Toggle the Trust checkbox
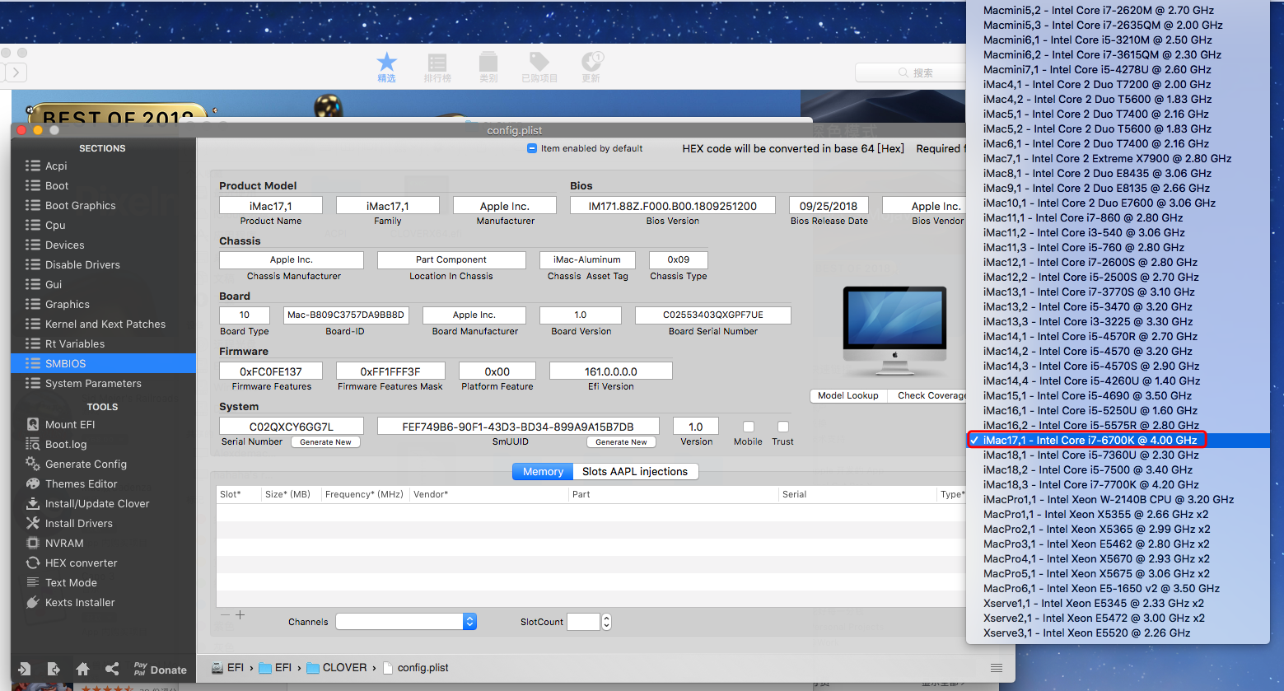 point(783,427)
